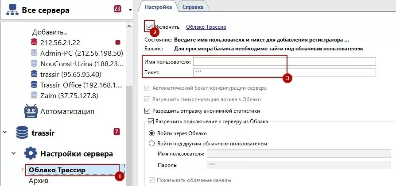The width and height of the screenshot is (396, 186).
Task: Open Автоматизация section
Action: [x=67, y=111]
